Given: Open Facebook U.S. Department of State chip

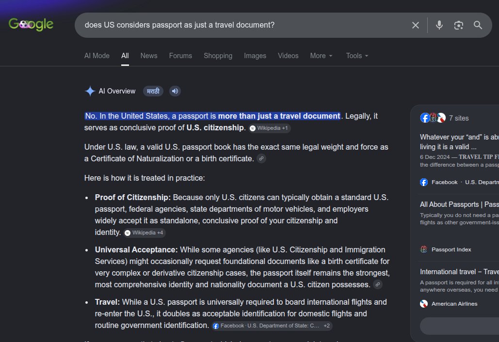Looking at the screenshot, I should pyautogui.click(x=272, y=326).
